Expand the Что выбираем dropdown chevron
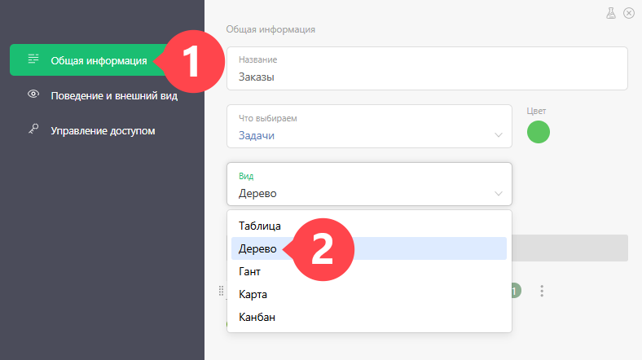The width and height of the screenshot is (642, 360). tap(499, 135)
